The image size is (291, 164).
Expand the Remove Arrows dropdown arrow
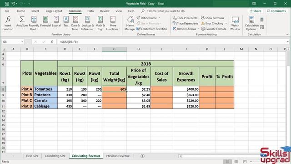click(x=199, y=29)
